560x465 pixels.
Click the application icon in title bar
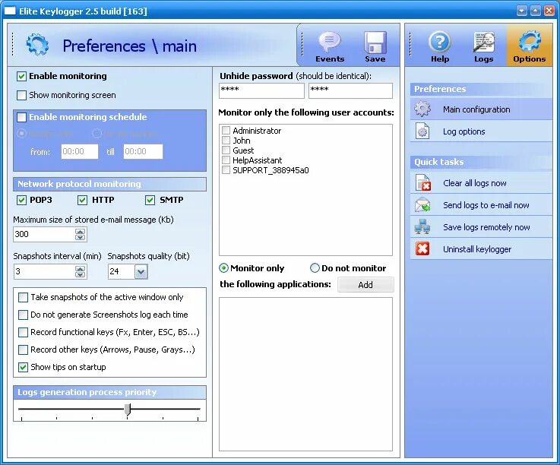point(10,11)
